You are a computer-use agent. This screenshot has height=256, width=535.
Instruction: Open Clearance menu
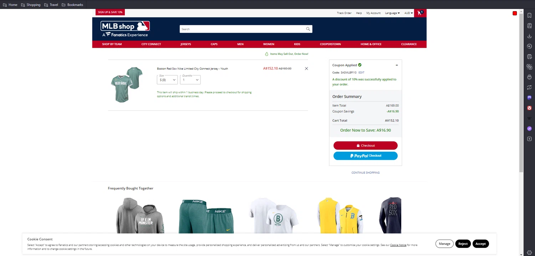coord(409,44)
